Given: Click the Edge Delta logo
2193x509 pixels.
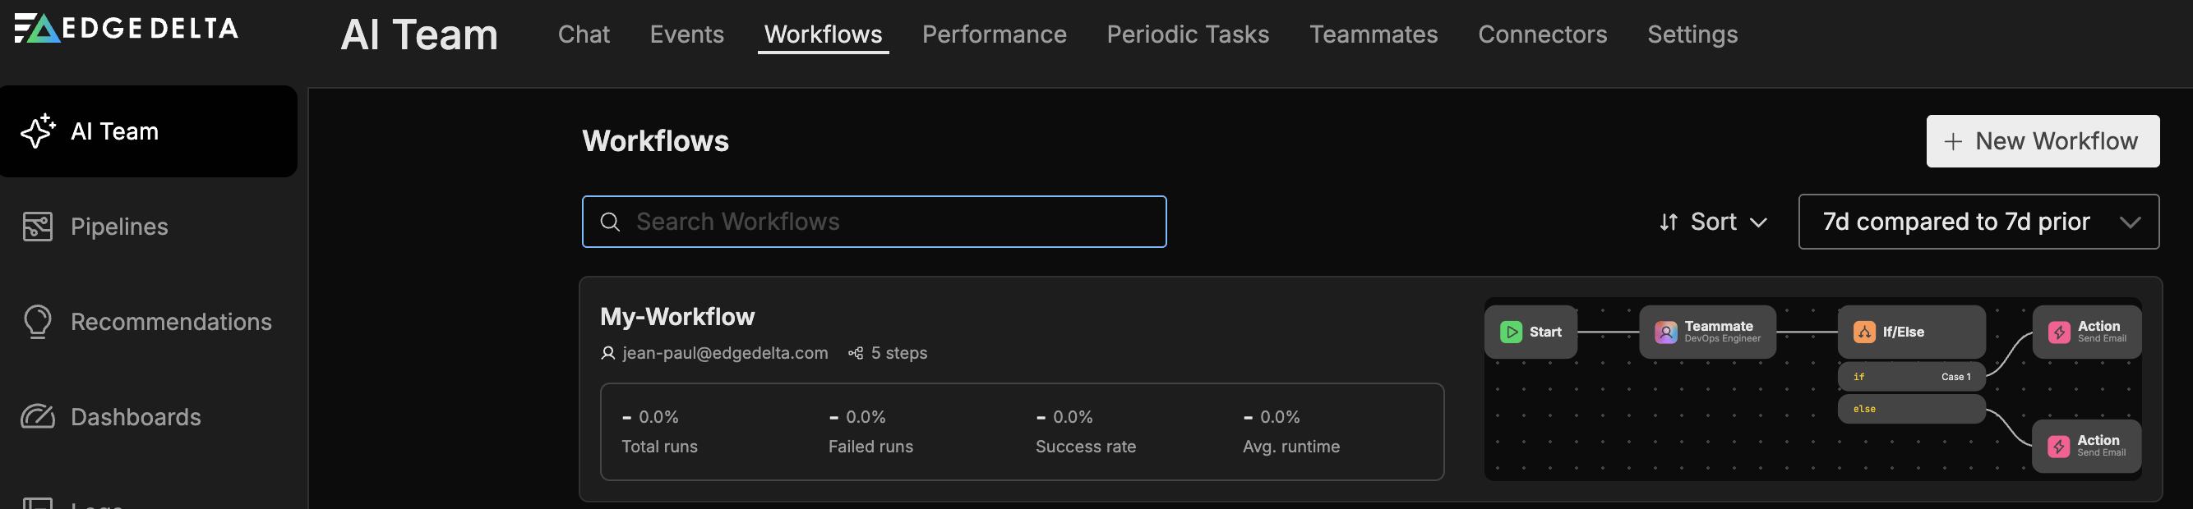Looking at the screenshot, I should click(x=126, y=28).
